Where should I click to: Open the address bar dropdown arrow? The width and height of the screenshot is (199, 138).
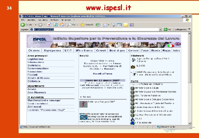(160, 29)
